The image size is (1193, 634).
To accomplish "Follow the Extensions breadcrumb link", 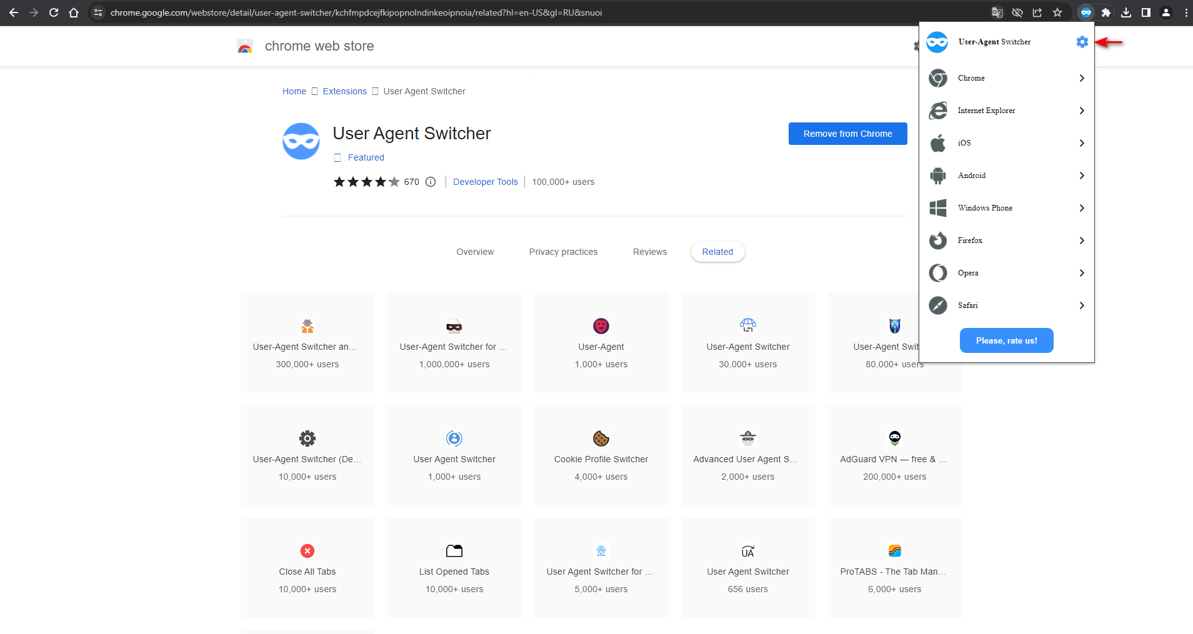I will [345, 91].
